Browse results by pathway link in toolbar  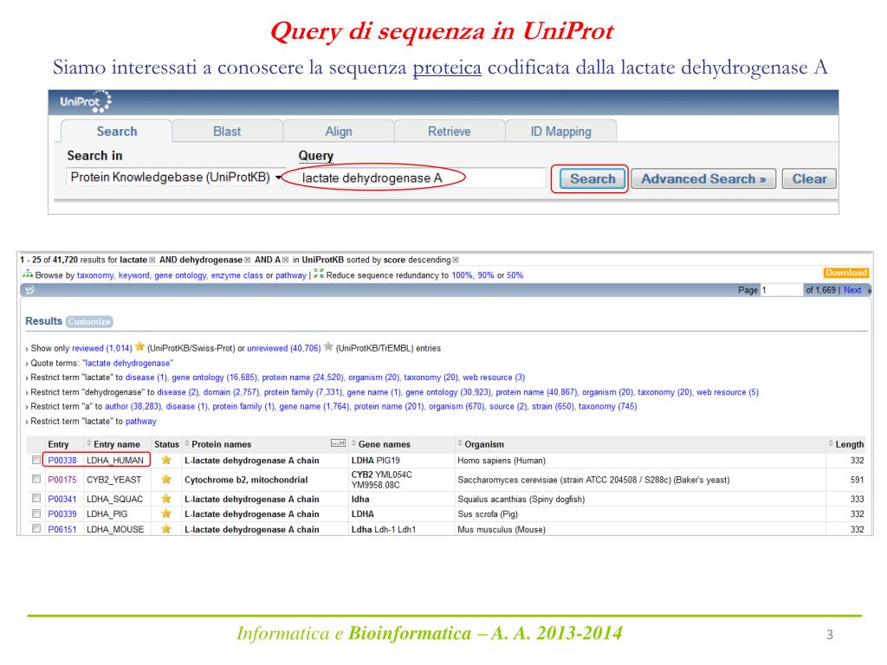click(291, 275)
